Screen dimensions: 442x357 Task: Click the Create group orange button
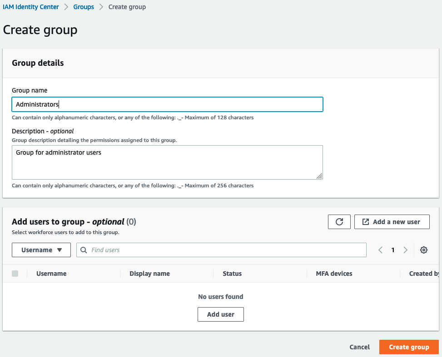click(409, 347)
